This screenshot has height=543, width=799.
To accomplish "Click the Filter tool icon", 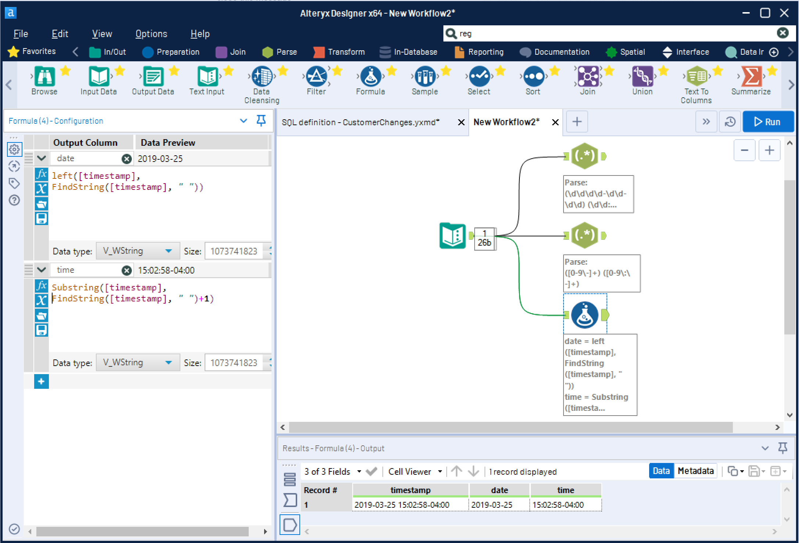I will point(316,77).
